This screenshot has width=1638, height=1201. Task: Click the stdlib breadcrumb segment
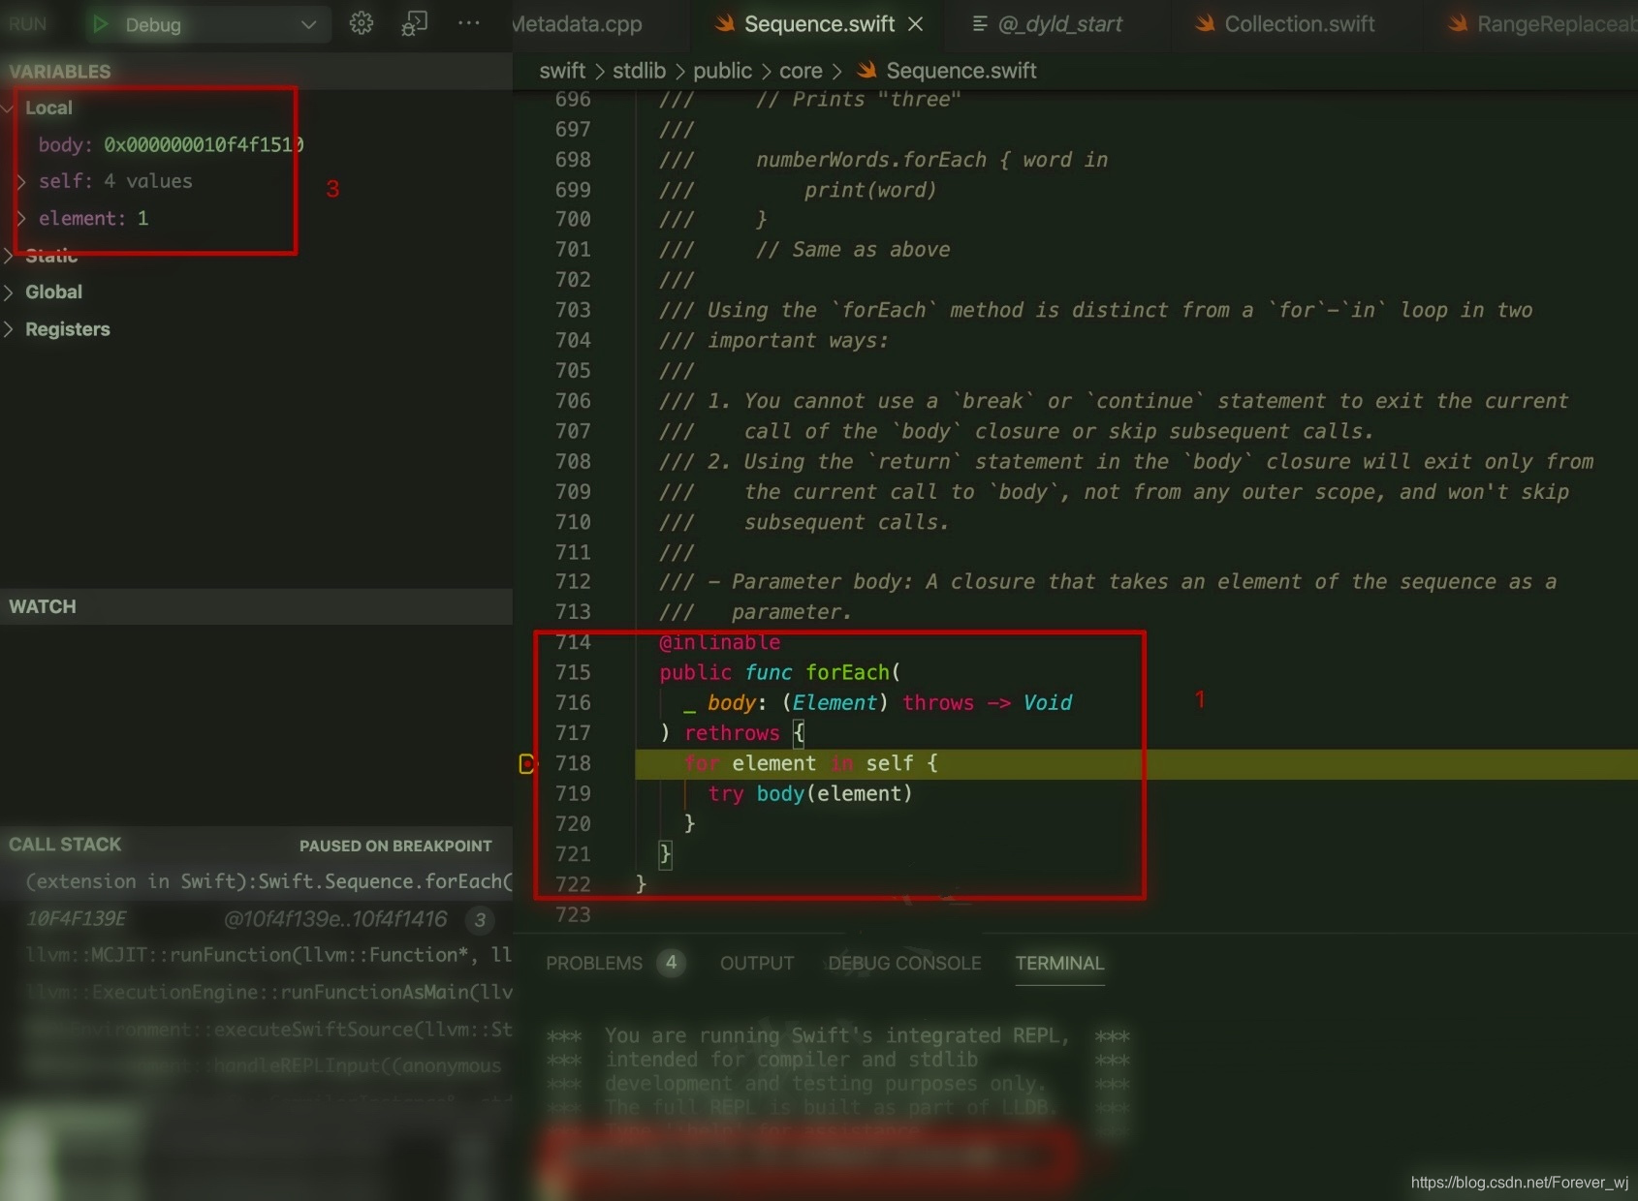tap(639, 71)
